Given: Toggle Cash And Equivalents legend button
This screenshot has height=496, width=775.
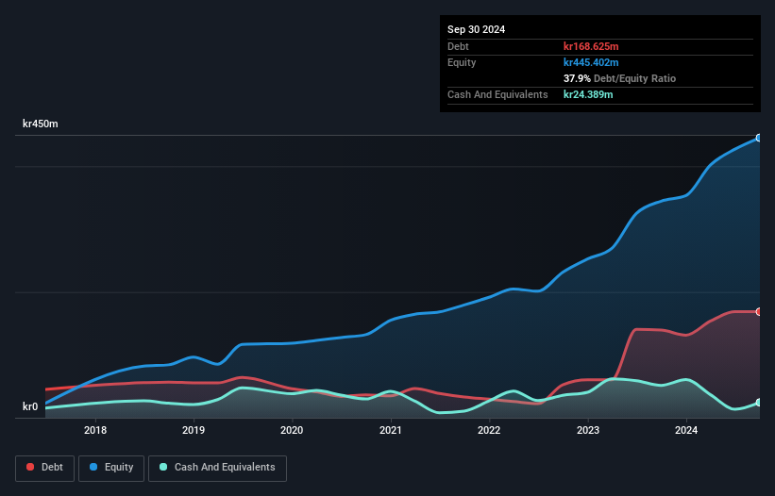Looking at the screenshot, I should pyautogui.click(x=217, y=468).
